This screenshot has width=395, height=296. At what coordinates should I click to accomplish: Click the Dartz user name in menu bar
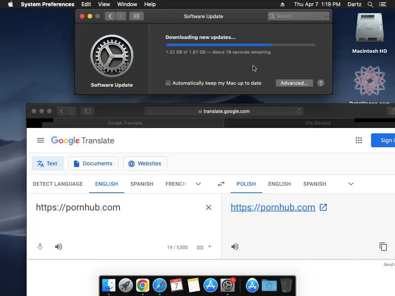354,4
